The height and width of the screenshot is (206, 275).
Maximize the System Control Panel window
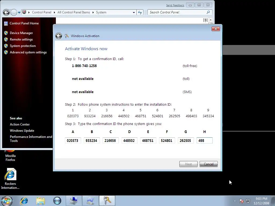199,5
